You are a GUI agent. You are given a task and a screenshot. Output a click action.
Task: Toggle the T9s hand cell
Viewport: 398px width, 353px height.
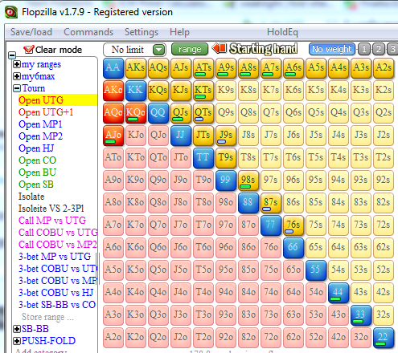226,158
